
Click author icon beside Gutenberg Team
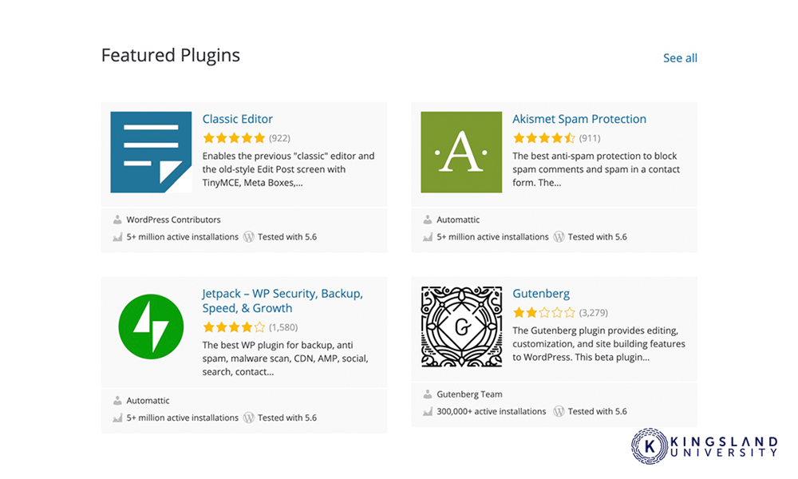pyautogui.click(x=428, y=394)
